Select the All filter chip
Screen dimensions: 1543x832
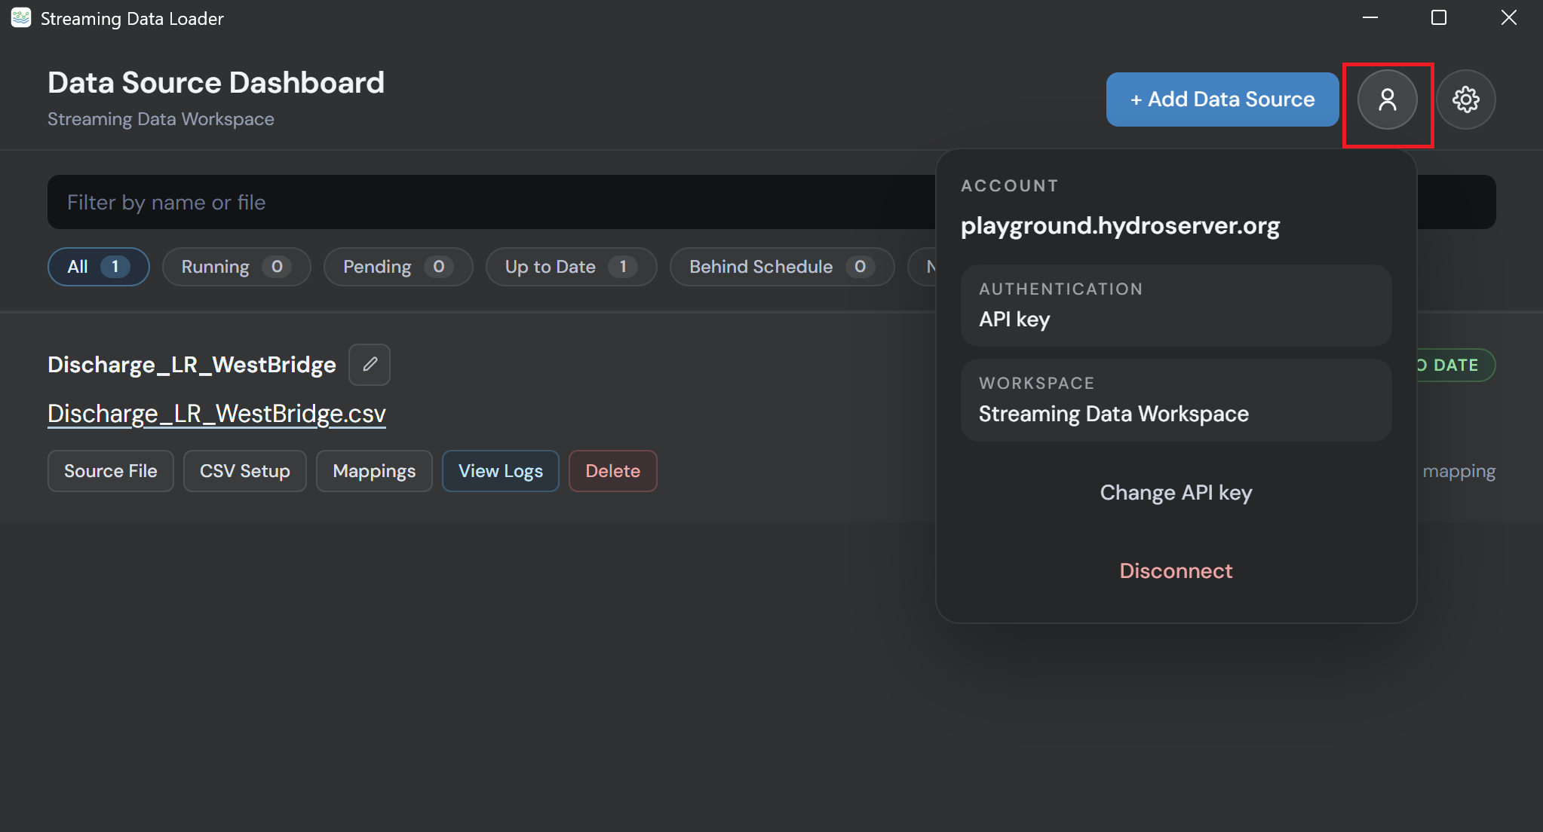coord(98,267)
